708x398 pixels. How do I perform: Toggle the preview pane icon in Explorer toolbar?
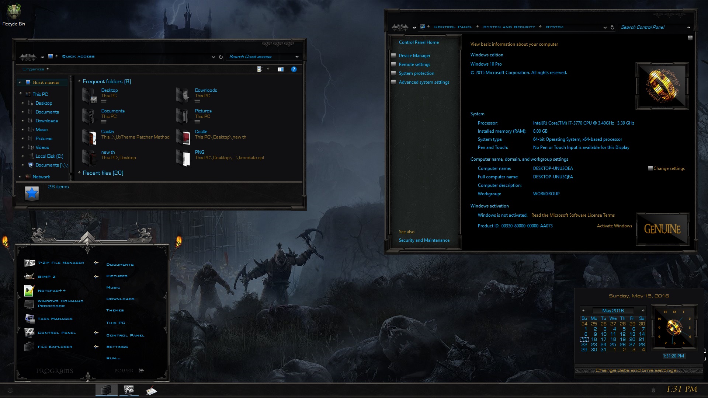pos(281,69)
